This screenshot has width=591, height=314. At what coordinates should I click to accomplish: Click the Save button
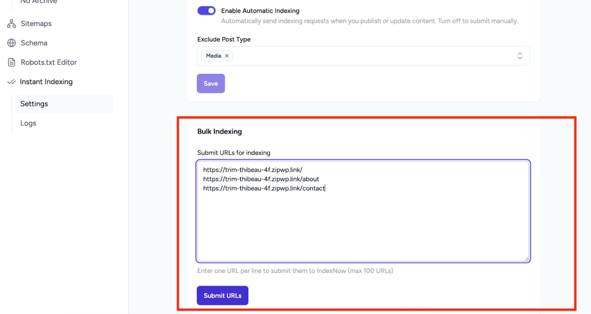(211, 83)
